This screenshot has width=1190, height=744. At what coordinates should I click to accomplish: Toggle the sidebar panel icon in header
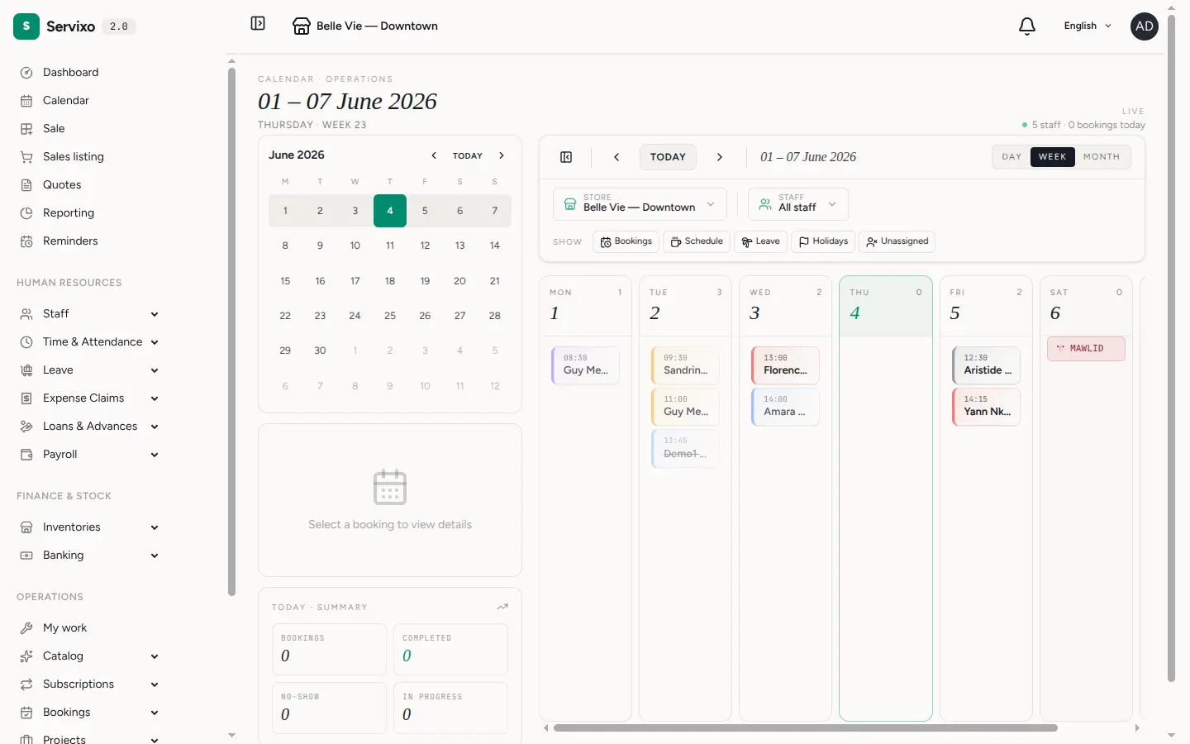258,24
